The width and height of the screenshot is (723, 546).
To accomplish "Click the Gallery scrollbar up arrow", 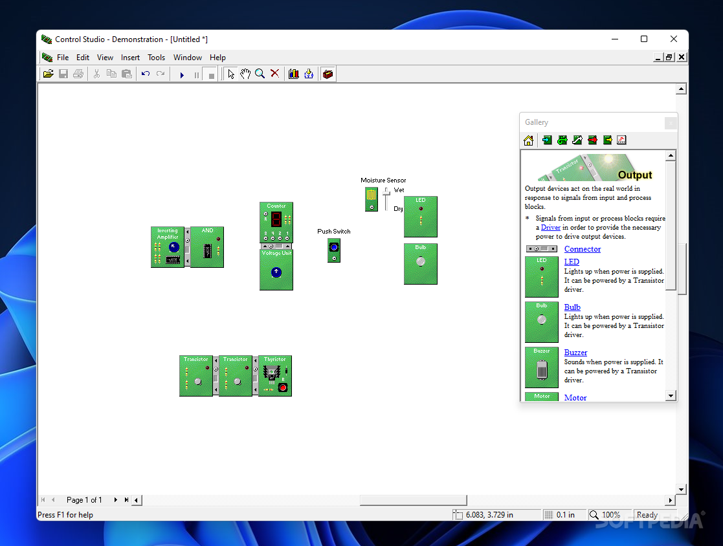I will coord(671,155).
